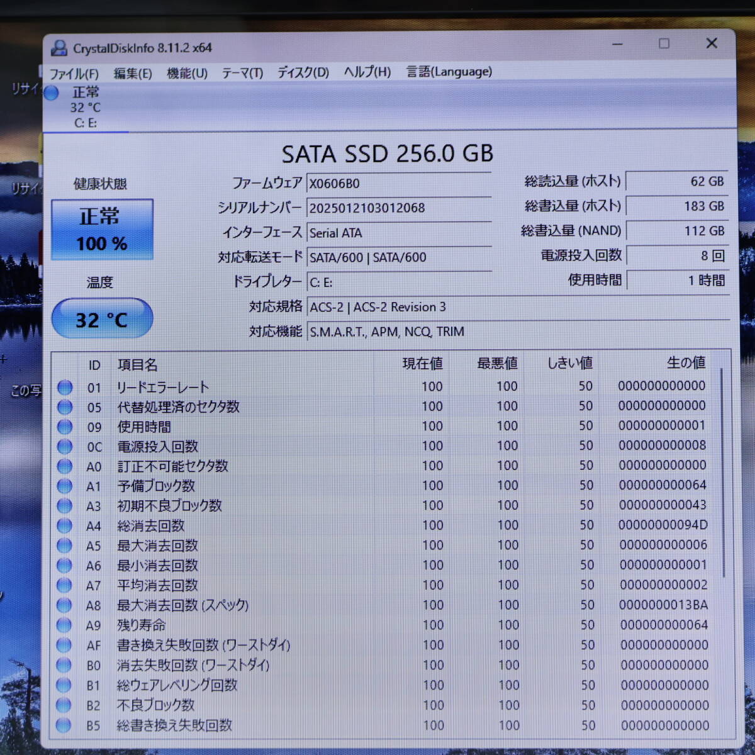Click the 現在値 column header
This screenshot has height=755, width=755.
[x=422, y=364]
